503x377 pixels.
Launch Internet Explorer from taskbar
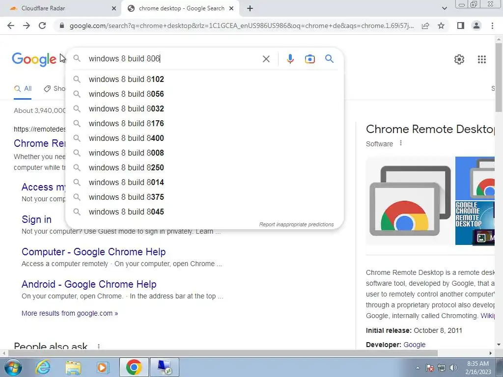coord(43,367)
